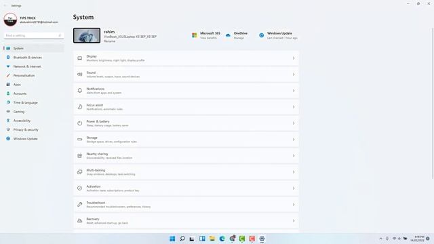Image resolution: width=434 pixels, height=244 pixels.
Task: Focus the Find a setting field
Action: click(x=34, y=35)
